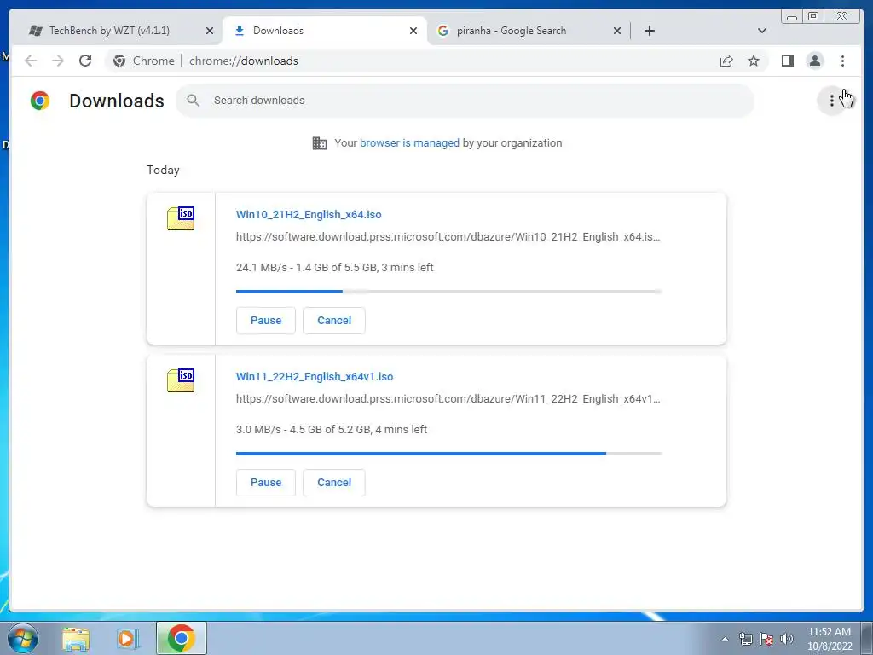Switch to the TechBench by WZT tab
The width and height of the screenshot is (873, 655).
pos(110,31)
